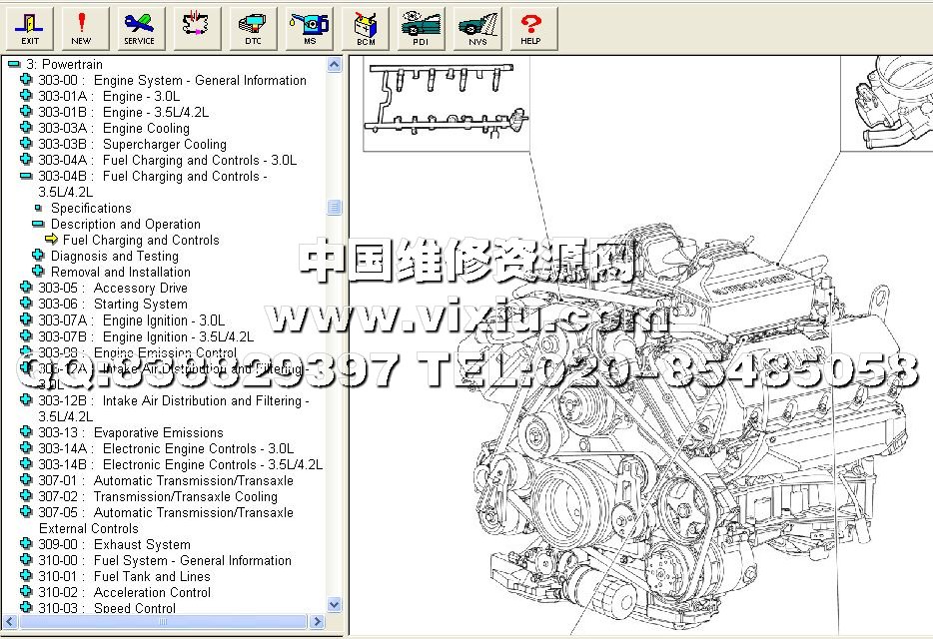Collapse the 3: Powertrain tree node
This screenshot has width=933, height=639.
pyautogui.click(x=13, y=64)
